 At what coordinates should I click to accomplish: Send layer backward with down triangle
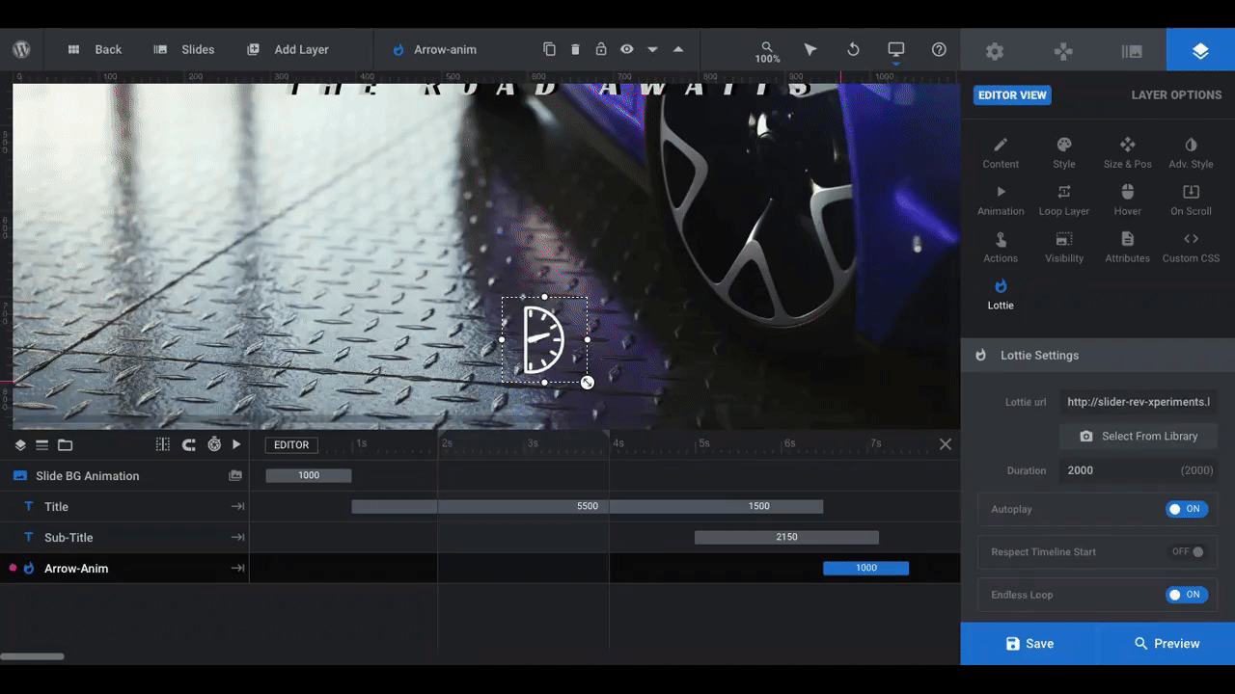coord(652,49)
